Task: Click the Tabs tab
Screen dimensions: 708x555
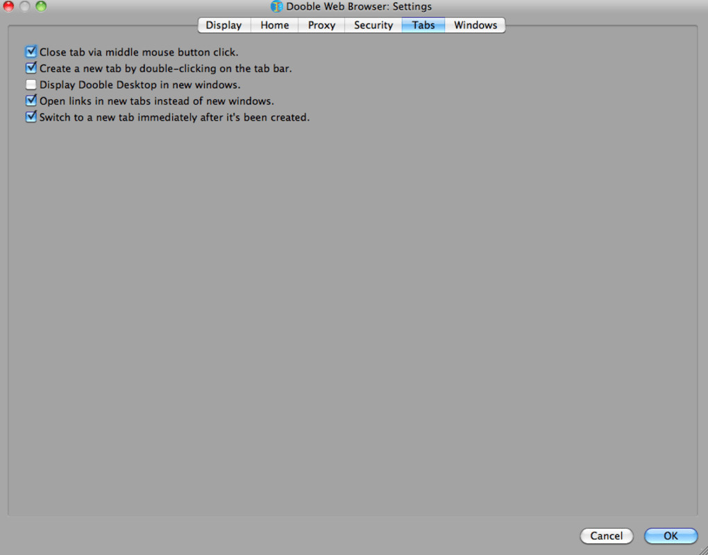Action: pyautogui.click(x=423, y=25)
